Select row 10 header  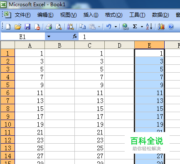[7, 124]
